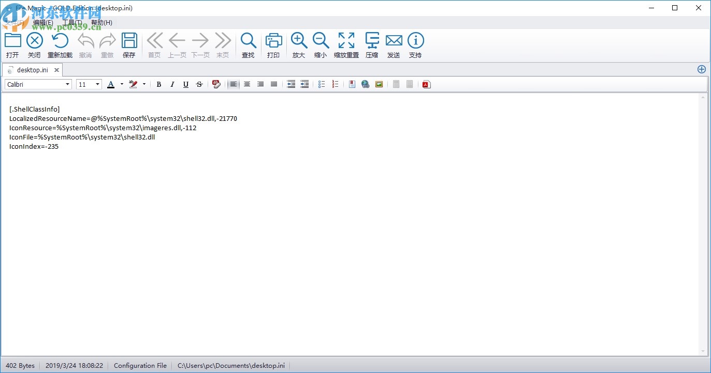This screenshot has width=711, height=373.
Task: Increase paragraph indent
Action: (x=305, y=84)
